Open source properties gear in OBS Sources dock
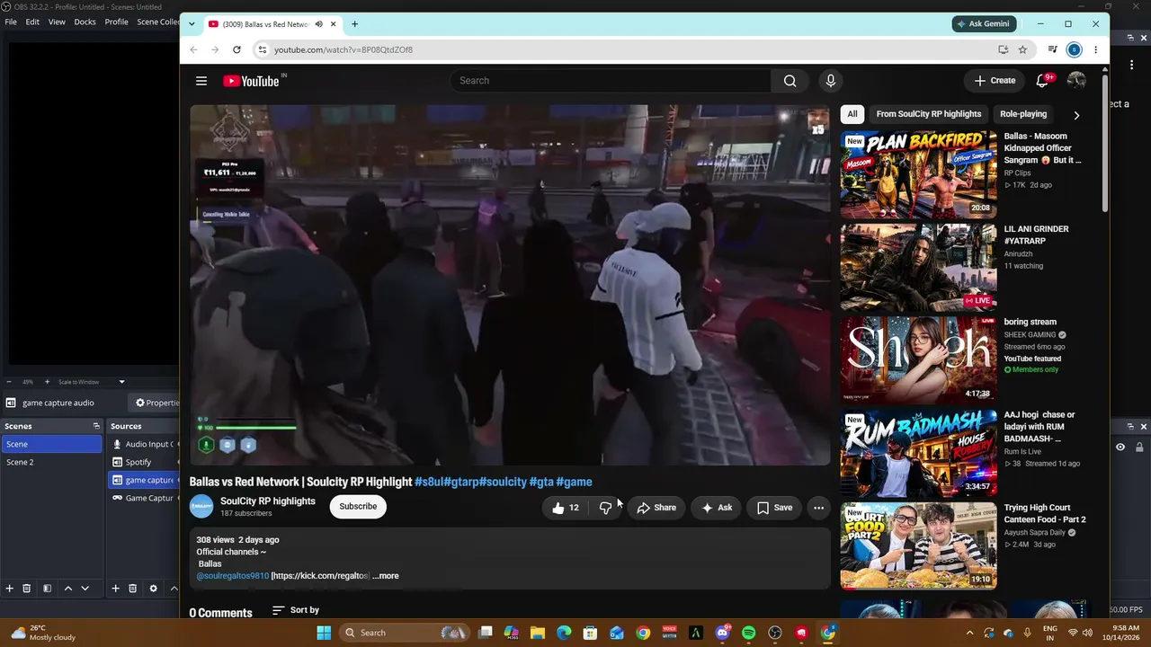The image size is (1151, 647). click(x=153, y=589)
